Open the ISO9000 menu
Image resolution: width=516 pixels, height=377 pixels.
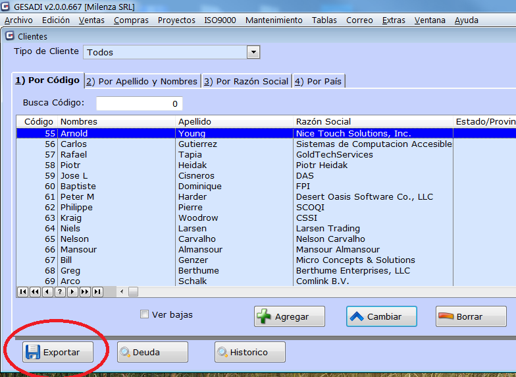[x=220, y=20]
